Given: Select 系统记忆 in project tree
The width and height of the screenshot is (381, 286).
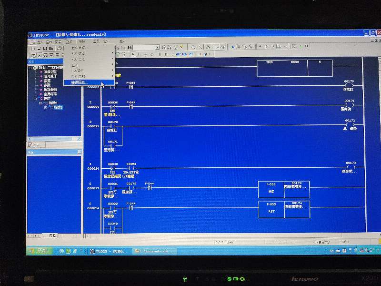Looking at the screenshot, I should (x=50, y=72).
